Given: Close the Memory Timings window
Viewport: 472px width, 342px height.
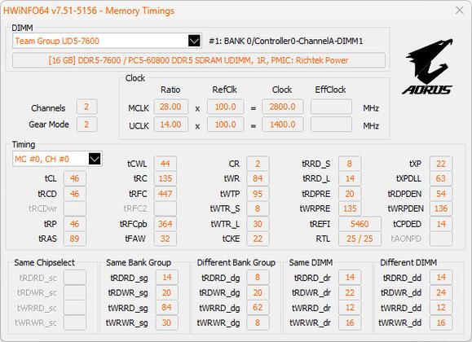Looking at the screenshot, I should pyautogui.click(x=459, y=11).
